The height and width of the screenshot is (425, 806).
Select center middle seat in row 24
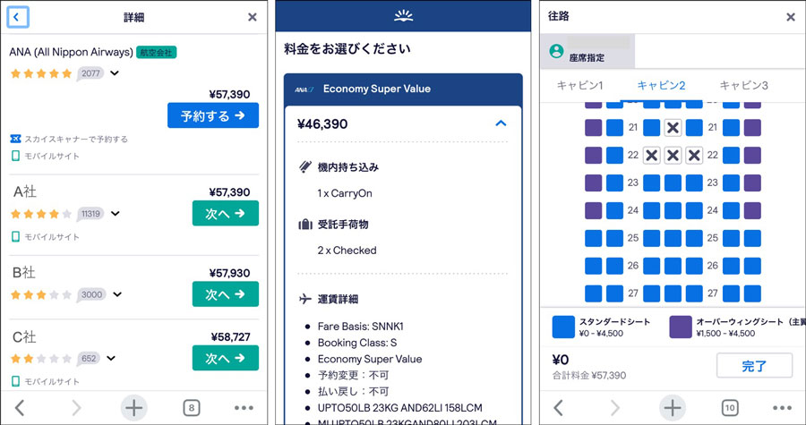pos(673,210)
